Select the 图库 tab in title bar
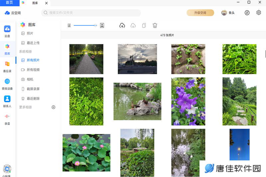Screen dimensions: 266x177 click(35, 3)
